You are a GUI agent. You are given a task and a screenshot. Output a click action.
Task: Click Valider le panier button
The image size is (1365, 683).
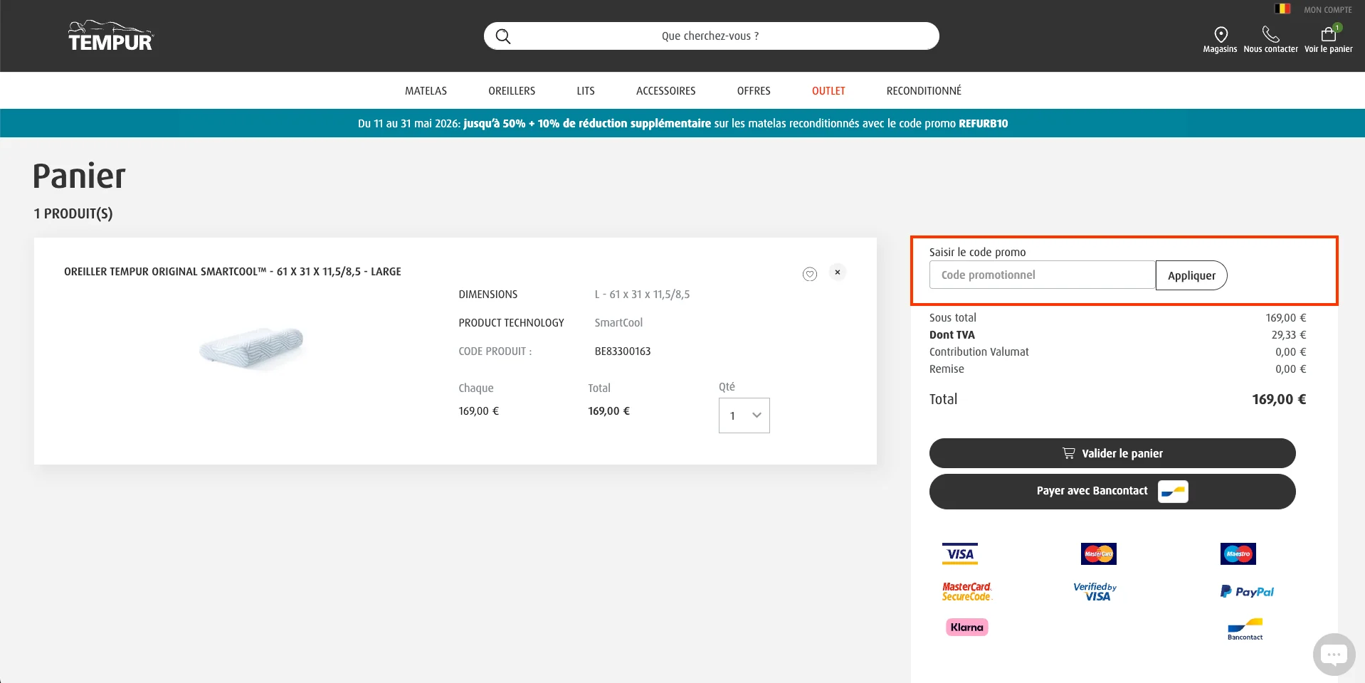[1112, 453]
